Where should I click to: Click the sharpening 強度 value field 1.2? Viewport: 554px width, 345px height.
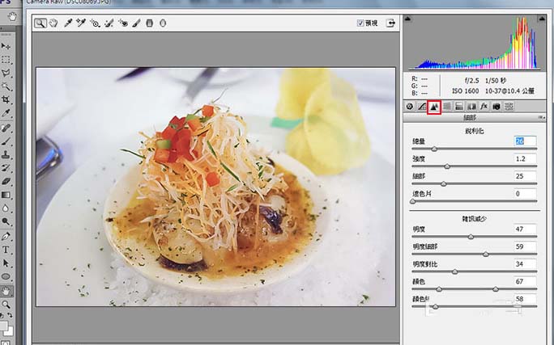pyautogui.click(x=525, y=159)
